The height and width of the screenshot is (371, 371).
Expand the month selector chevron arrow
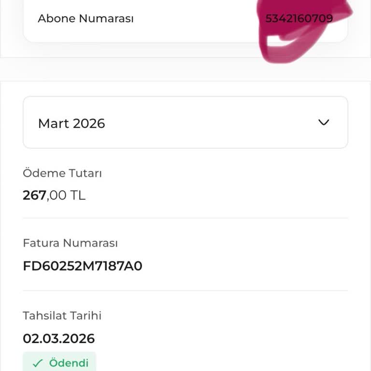[x=324, y=122]
